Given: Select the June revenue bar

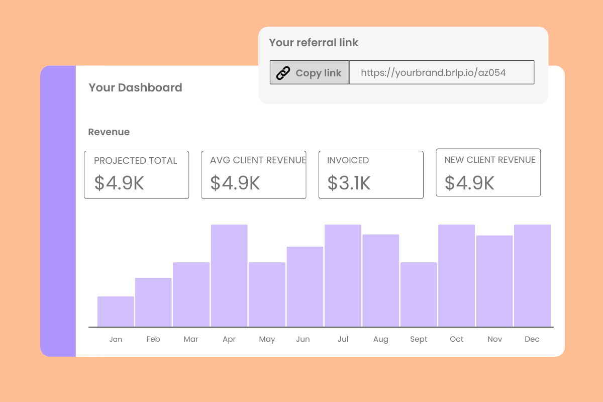Looking at the screenshot, I should tap(305, 286).
